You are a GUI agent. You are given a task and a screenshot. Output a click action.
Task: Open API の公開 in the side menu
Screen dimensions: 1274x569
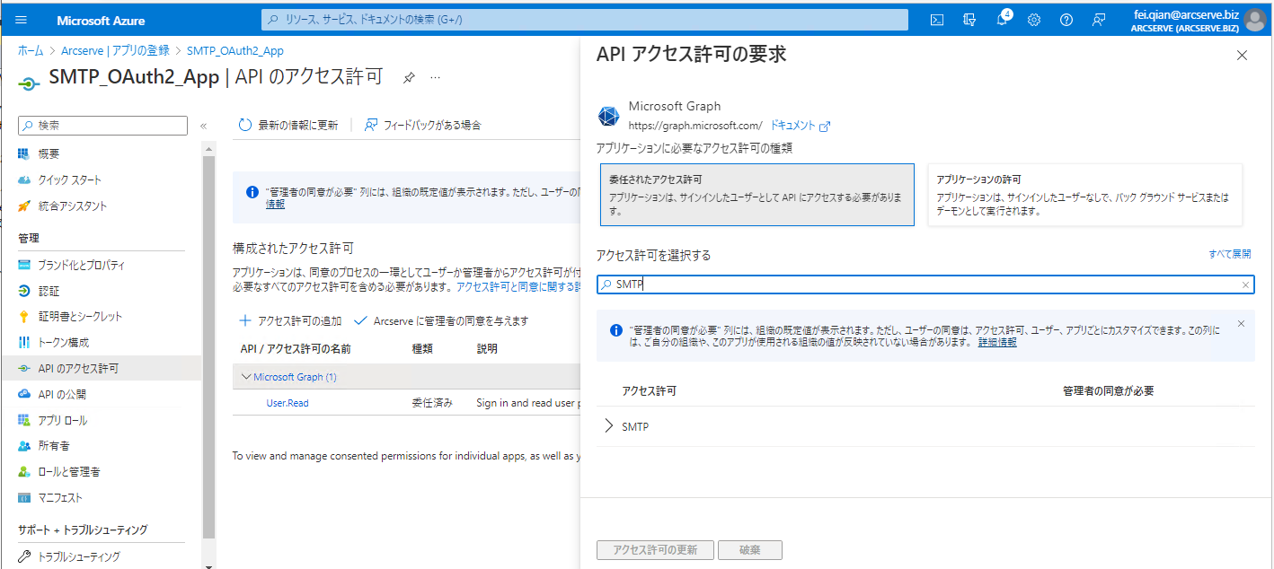coord(62,395)
